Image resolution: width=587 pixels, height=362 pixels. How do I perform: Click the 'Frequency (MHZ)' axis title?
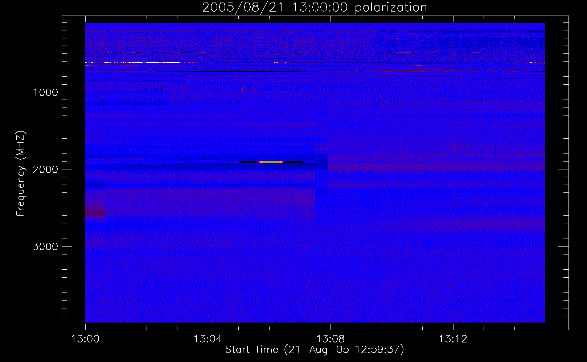click(21, 174)
